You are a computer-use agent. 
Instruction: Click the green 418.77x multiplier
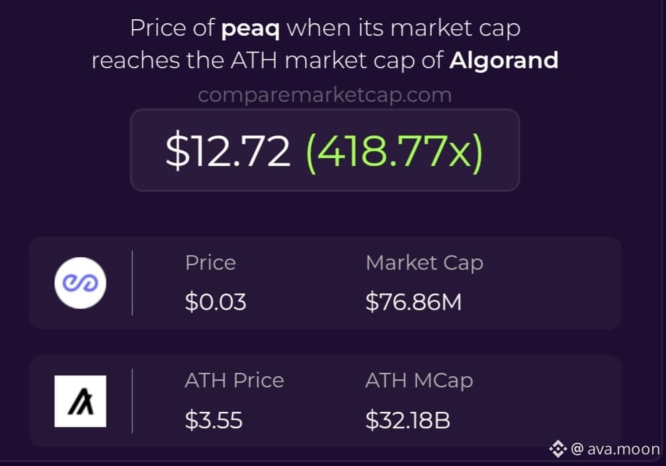pyautogui.click(x=395, y=151)
